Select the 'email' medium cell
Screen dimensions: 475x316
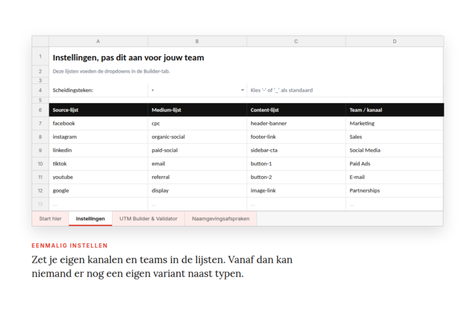coord(197,164)
